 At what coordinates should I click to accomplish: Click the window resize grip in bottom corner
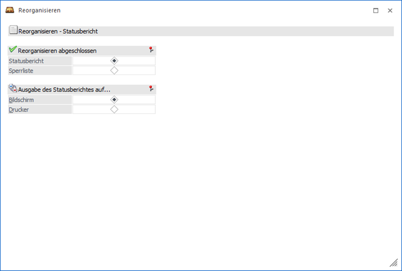coord(394,263)
